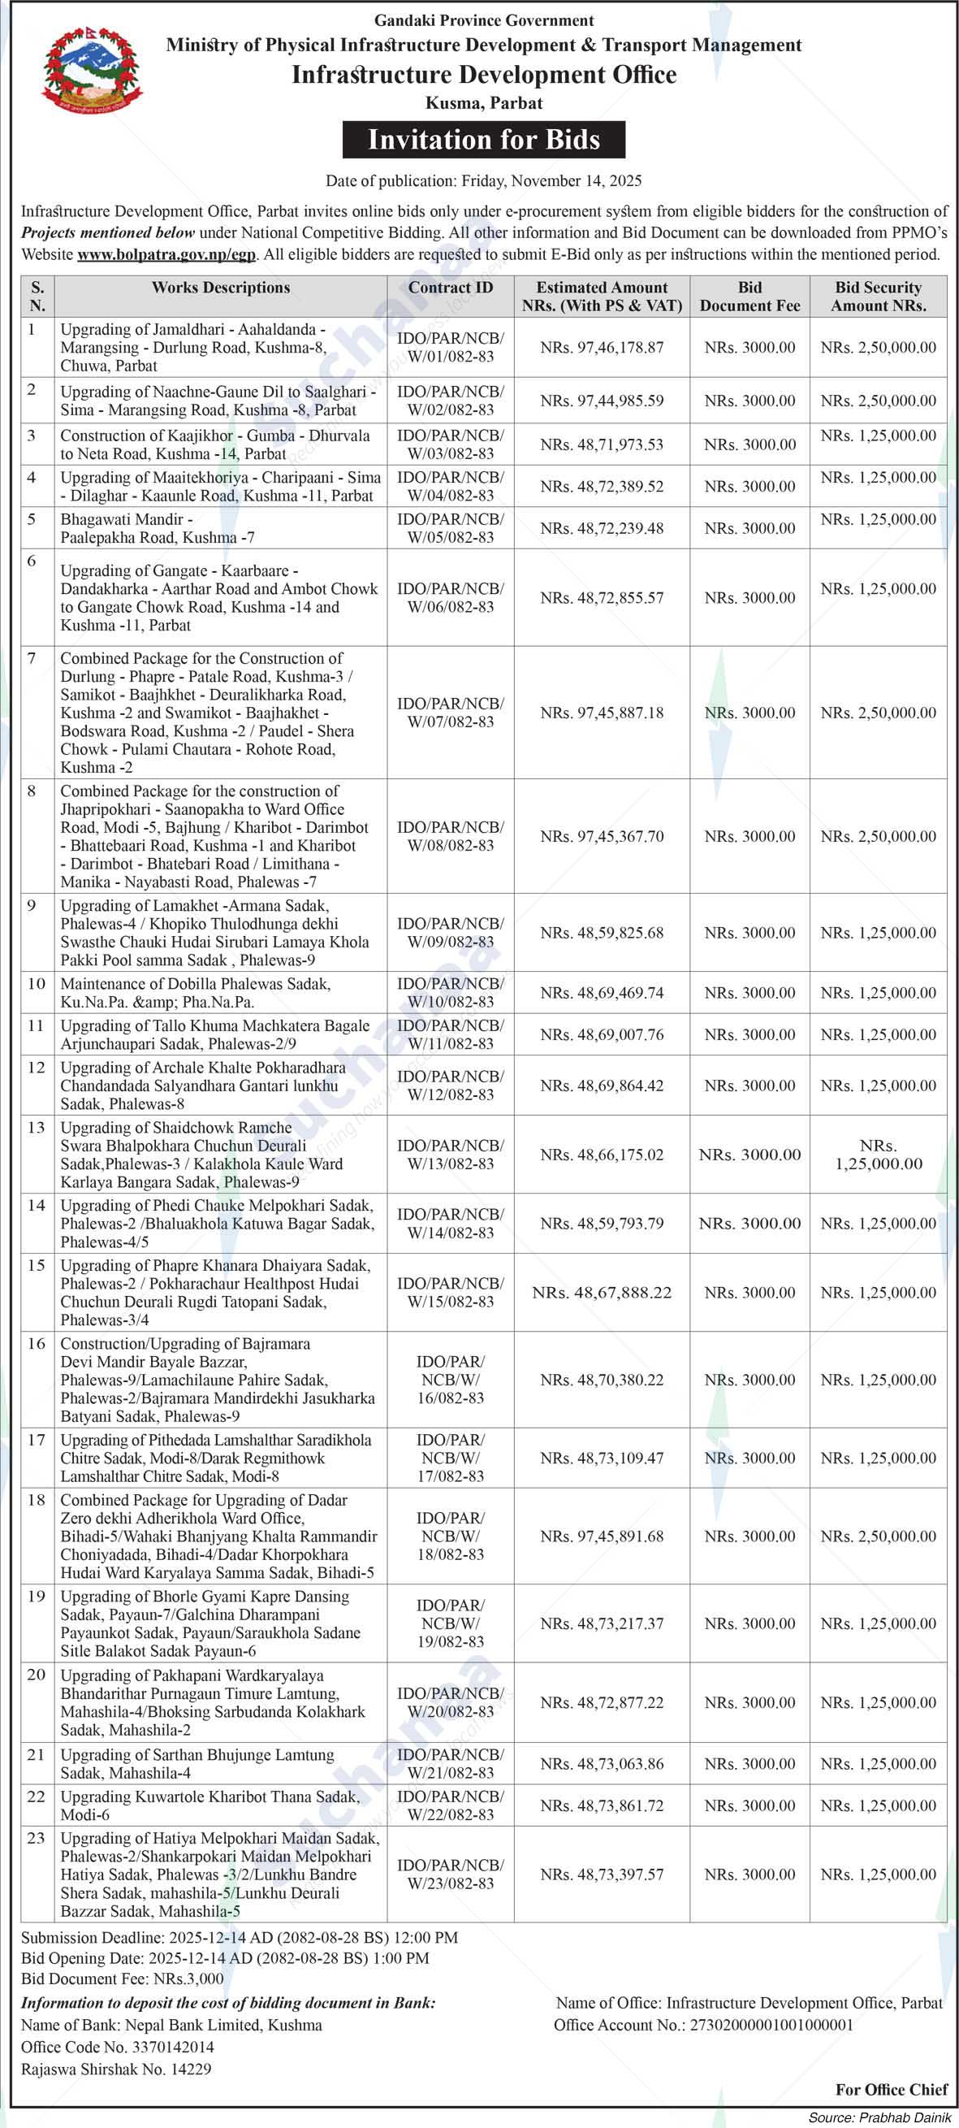The height and width of the screenshot is (2128, 959).
Task: Click the Bhagawati Mandir Paalepakha Road description
Action: (x=157, y=529)
